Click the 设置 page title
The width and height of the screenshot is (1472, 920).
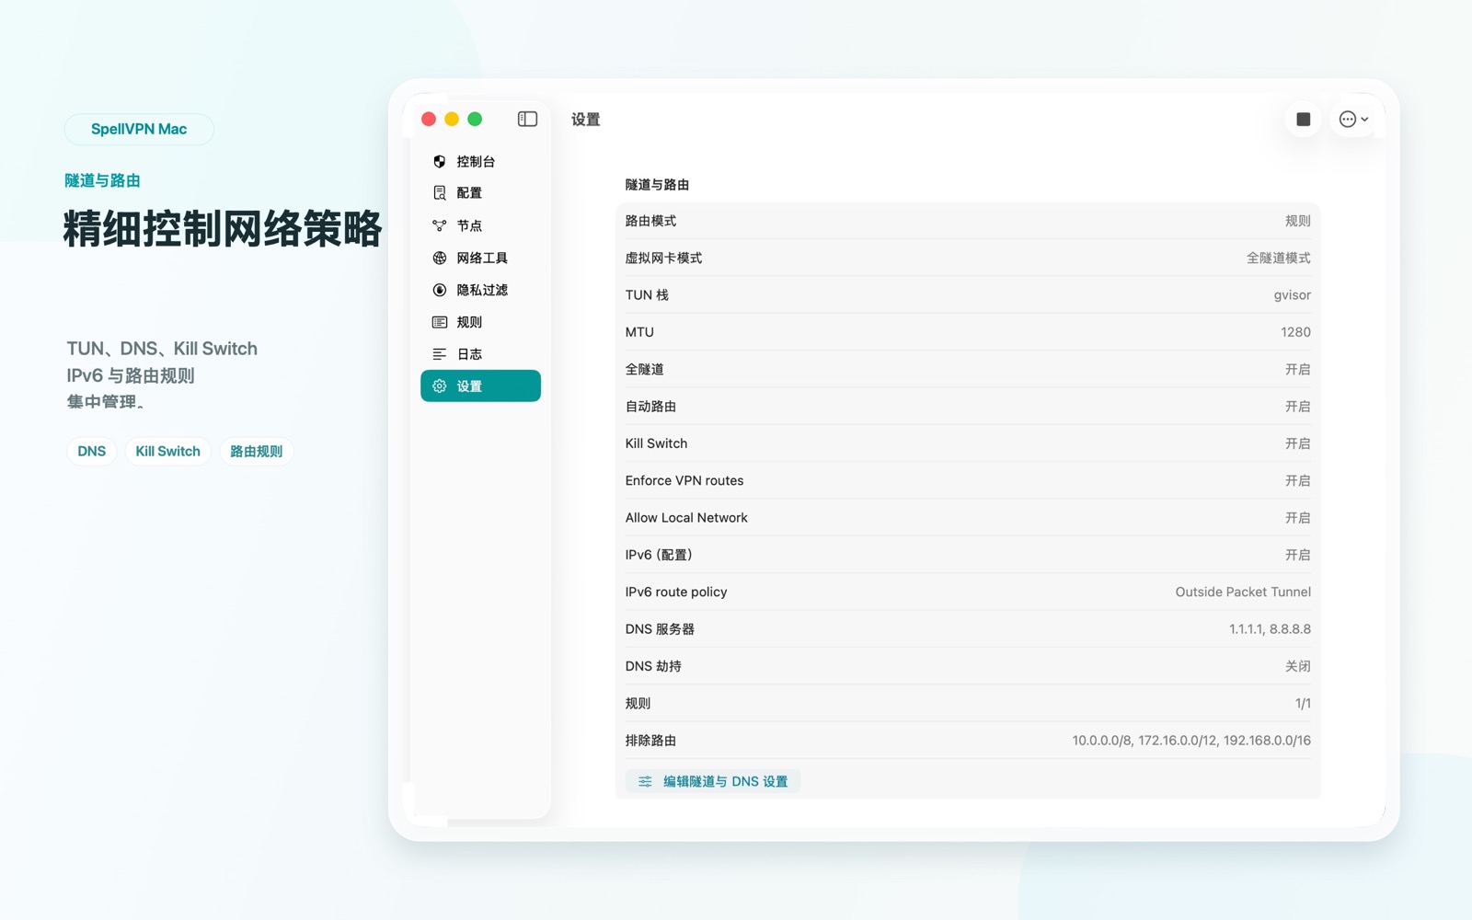point(585,120)
